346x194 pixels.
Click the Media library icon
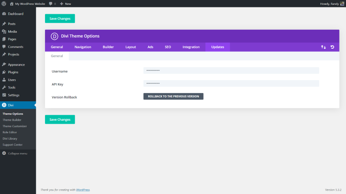(x=4, y=31)
